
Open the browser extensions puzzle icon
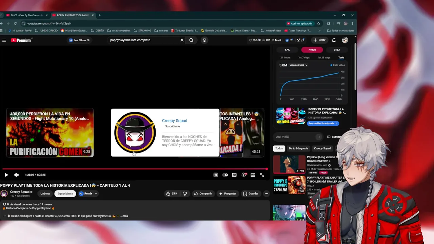328,23
